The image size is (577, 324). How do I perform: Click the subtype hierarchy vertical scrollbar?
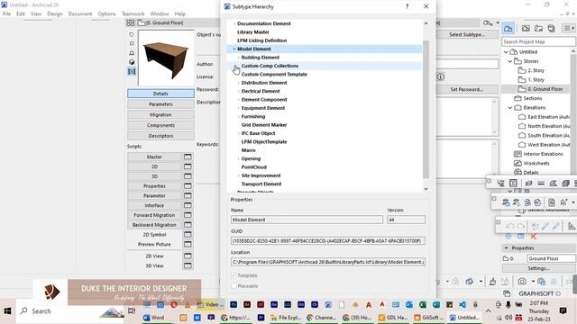click(426, 109)
